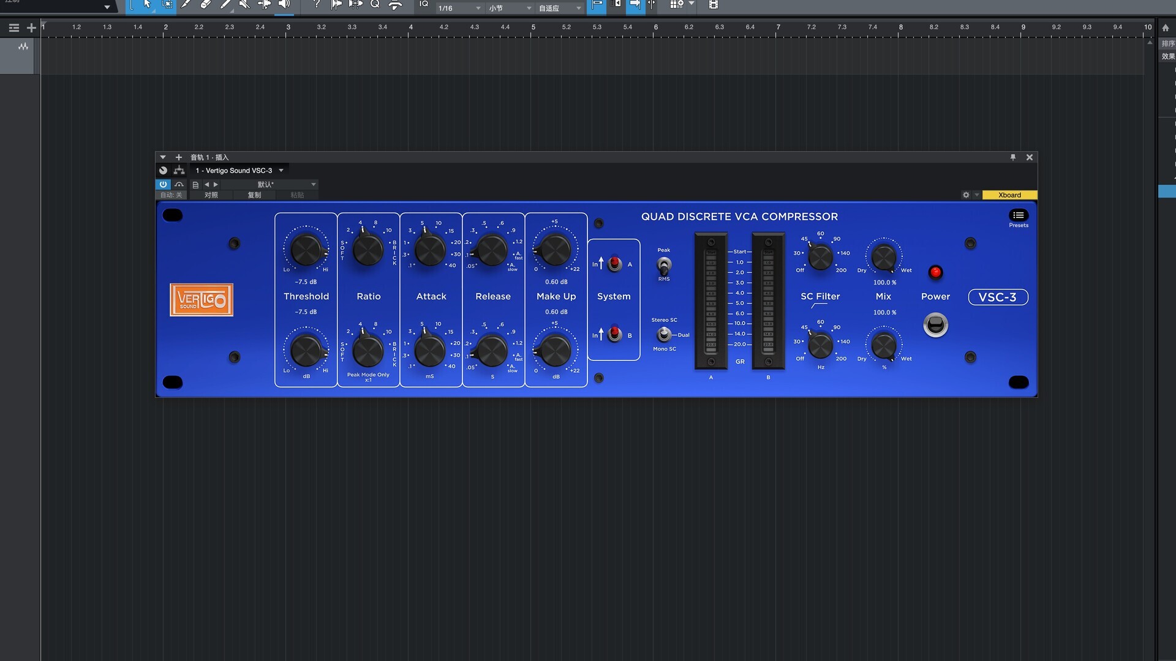Open the plugin settings gear icon
Image resolution: width=1176 pixels, height=661 pixels.
pos(966,195)
